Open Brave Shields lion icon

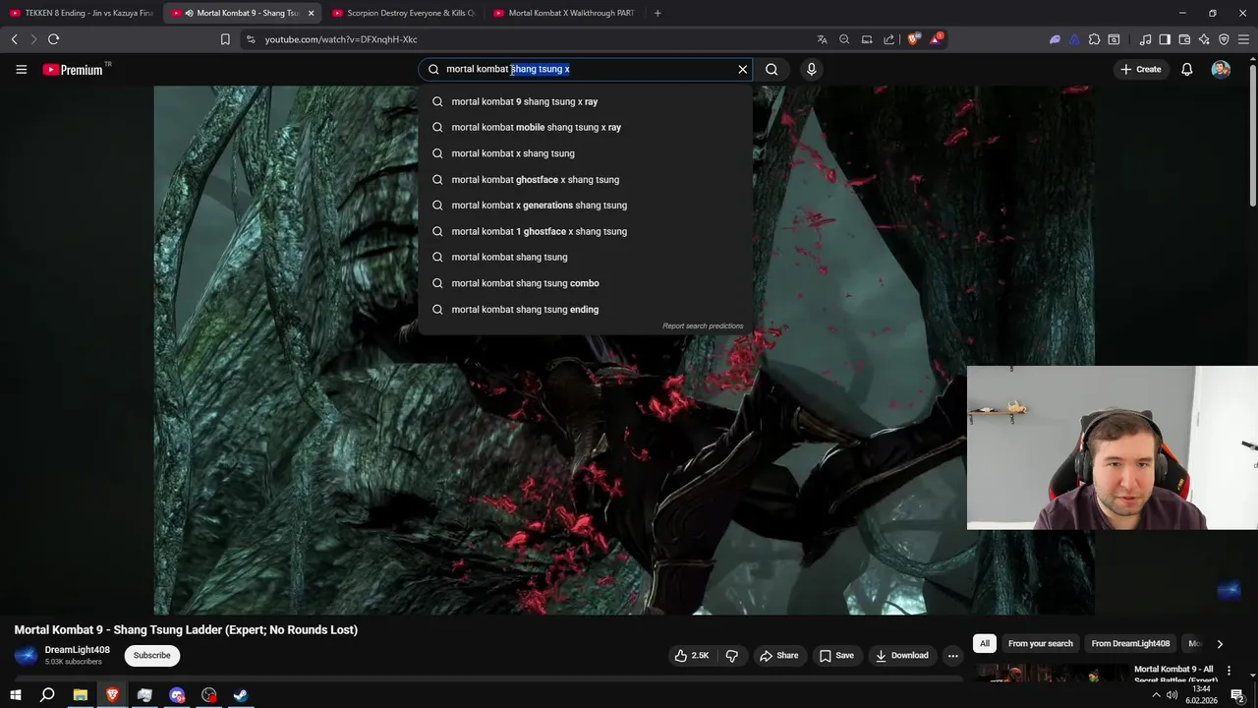tap(913, 39)
